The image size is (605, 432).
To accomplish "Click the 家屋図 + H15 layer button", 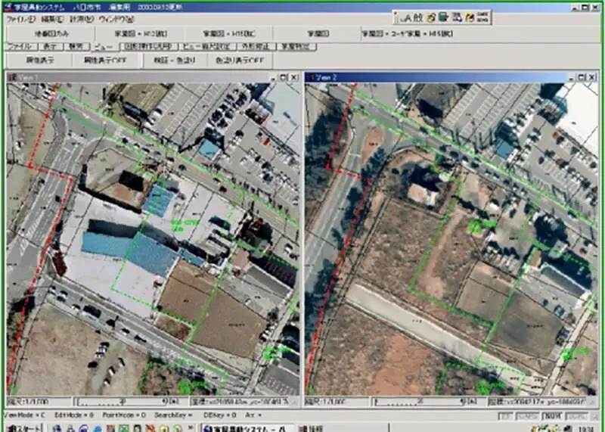I will (x=229, y=33).
